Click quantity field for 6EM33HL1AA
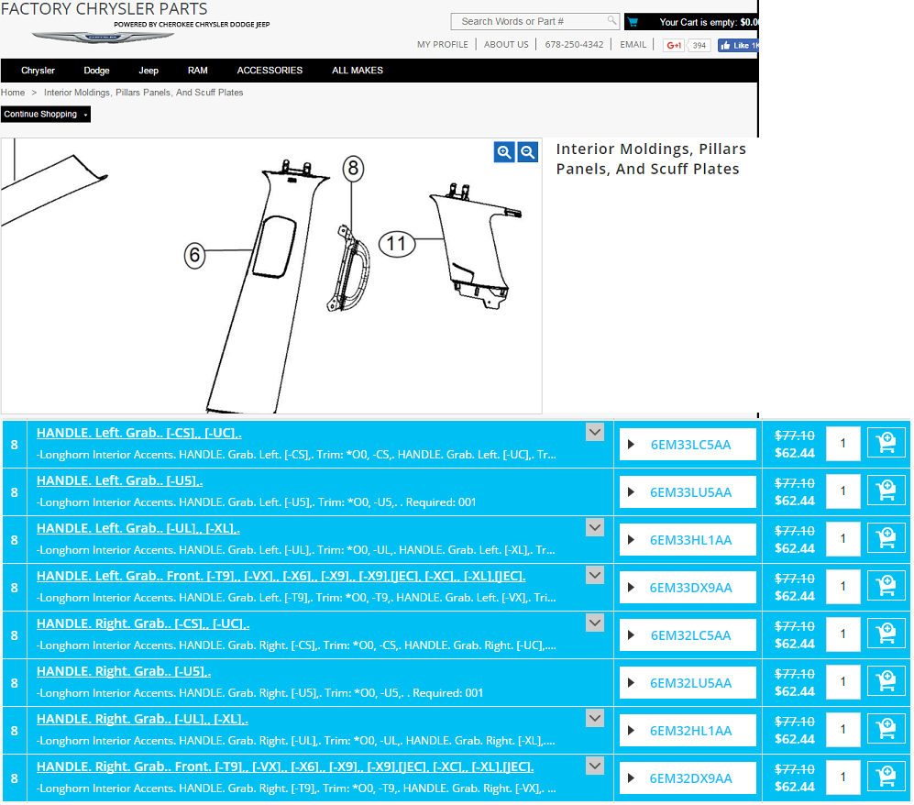The width and height of the screenshot is (914, 805). [842, 539]
